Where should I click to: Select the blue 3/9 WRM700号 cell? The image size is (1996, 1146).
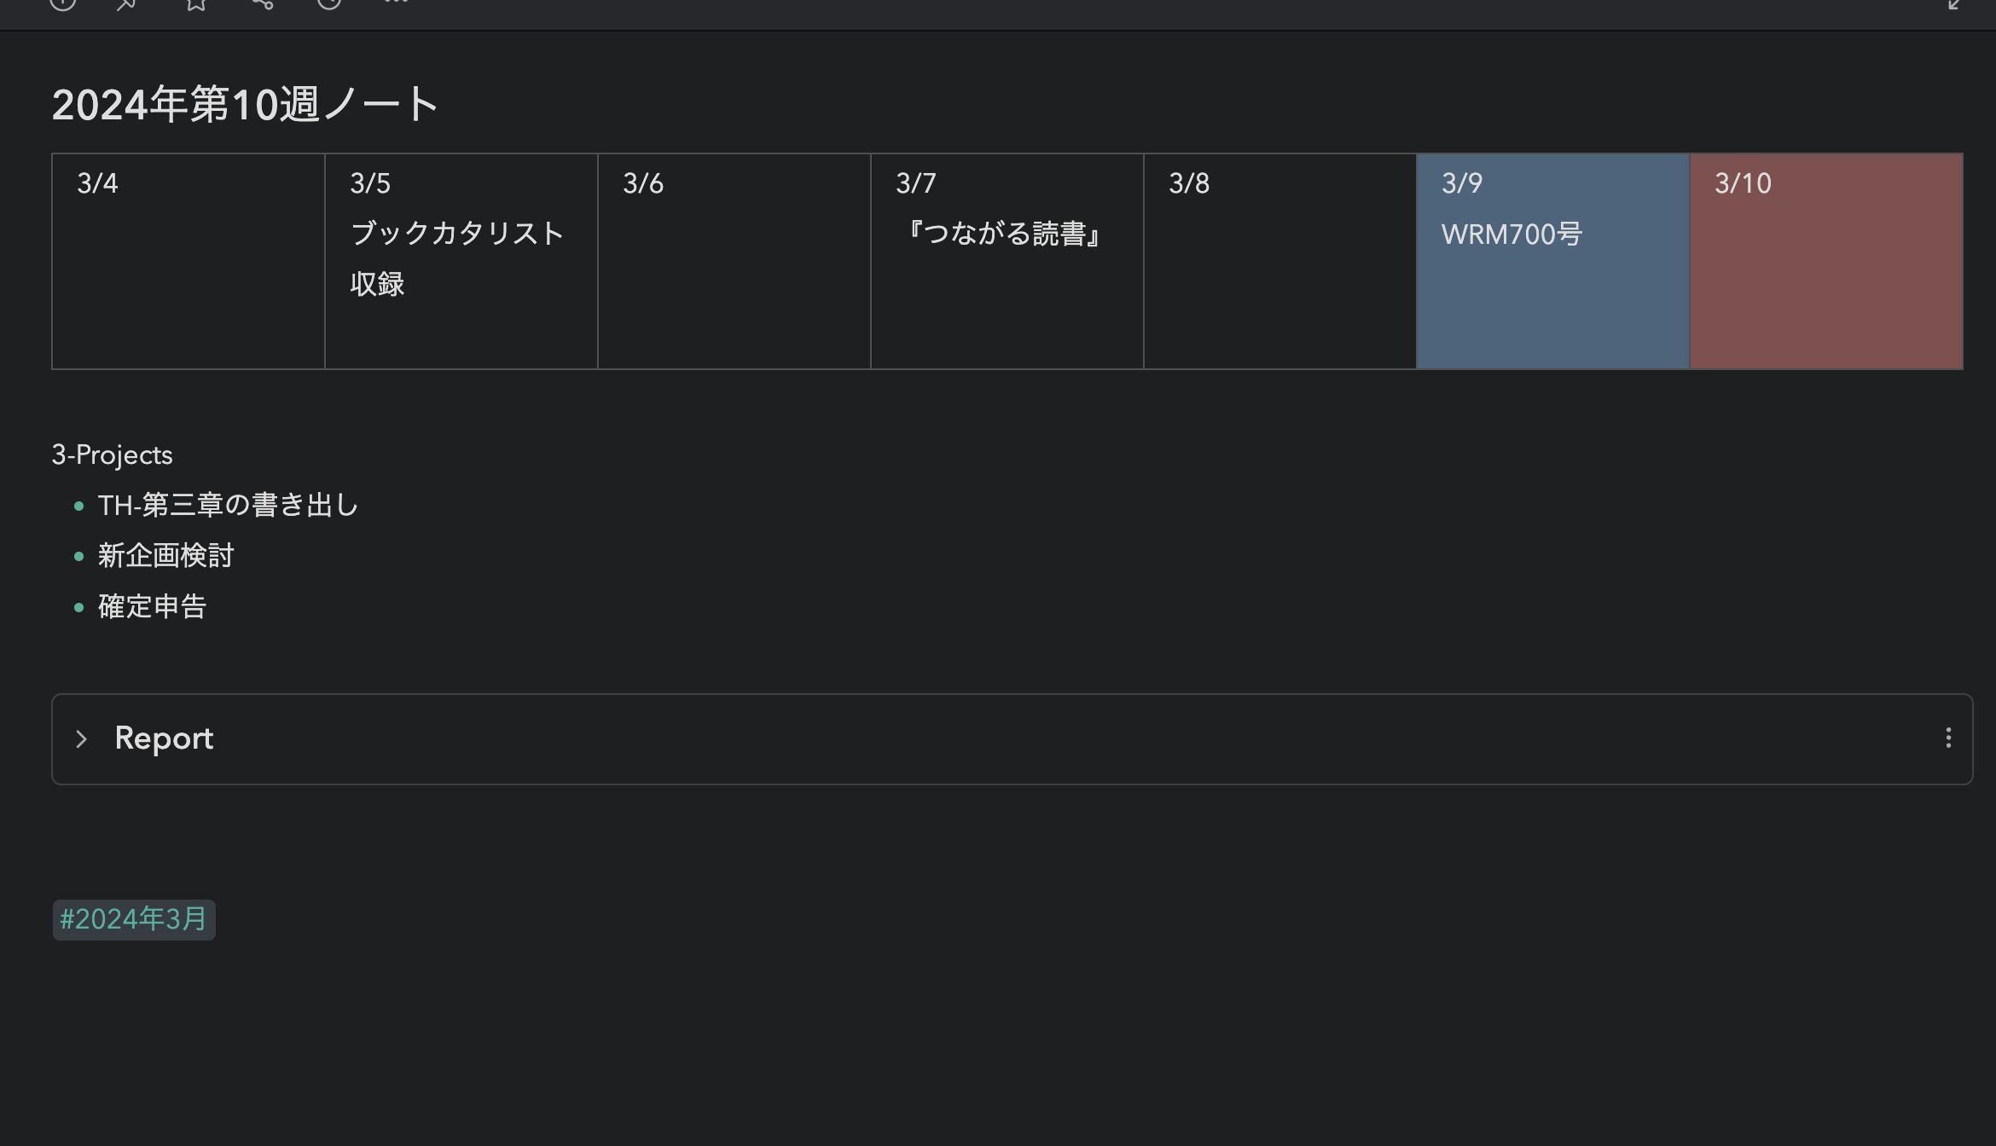click(x=1551, y=260)
